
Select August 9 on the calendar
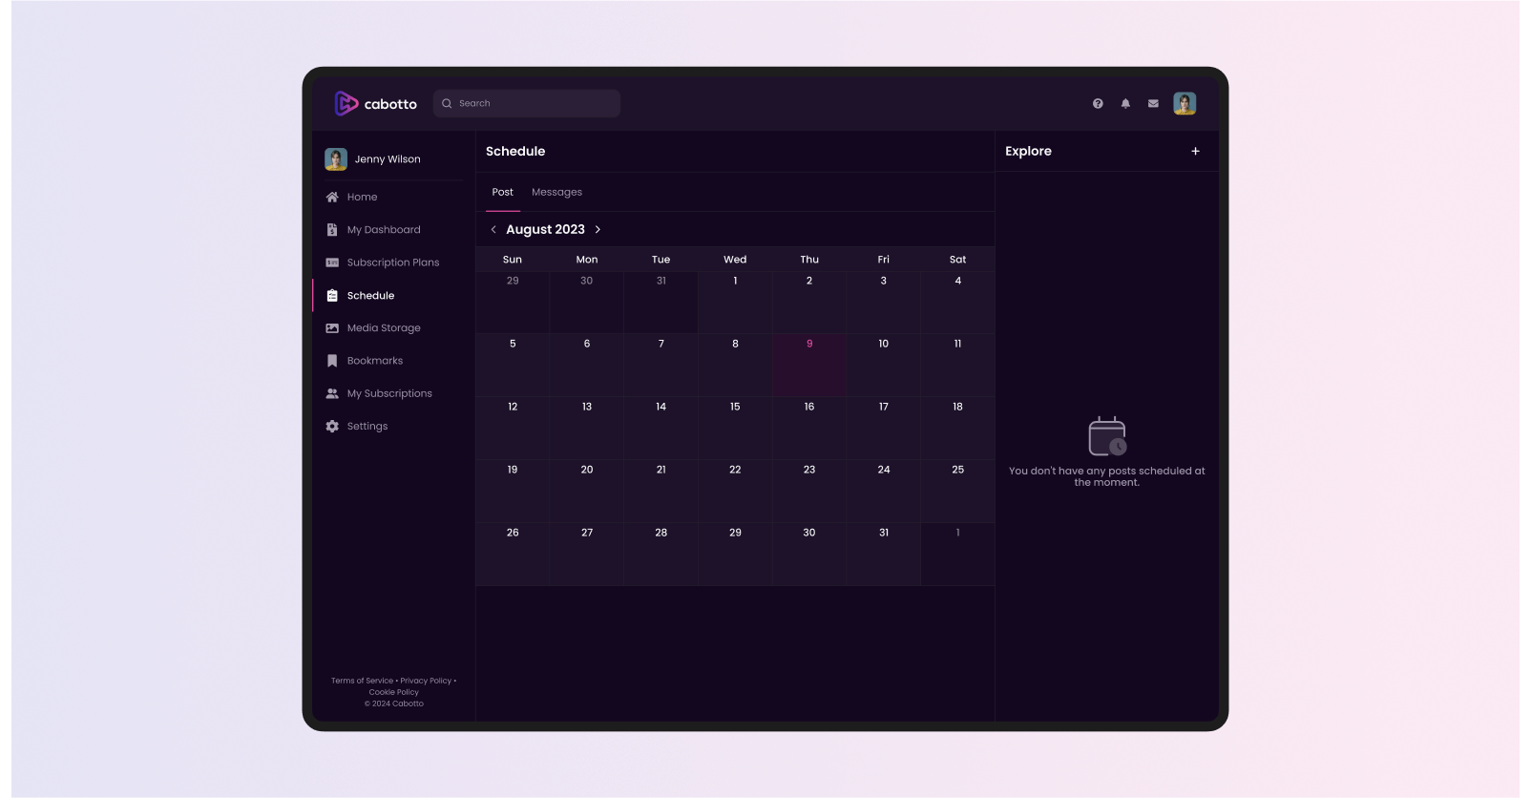(x=809, y=364)
